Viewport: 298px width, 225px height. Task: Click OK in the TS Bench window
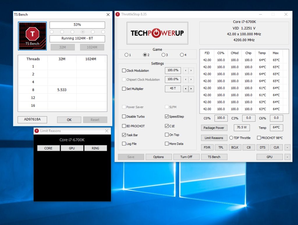point(69,120)
